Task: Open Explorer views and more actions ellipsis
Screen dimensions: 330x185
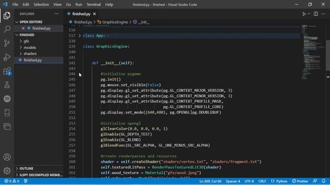Action: (56, 14)
